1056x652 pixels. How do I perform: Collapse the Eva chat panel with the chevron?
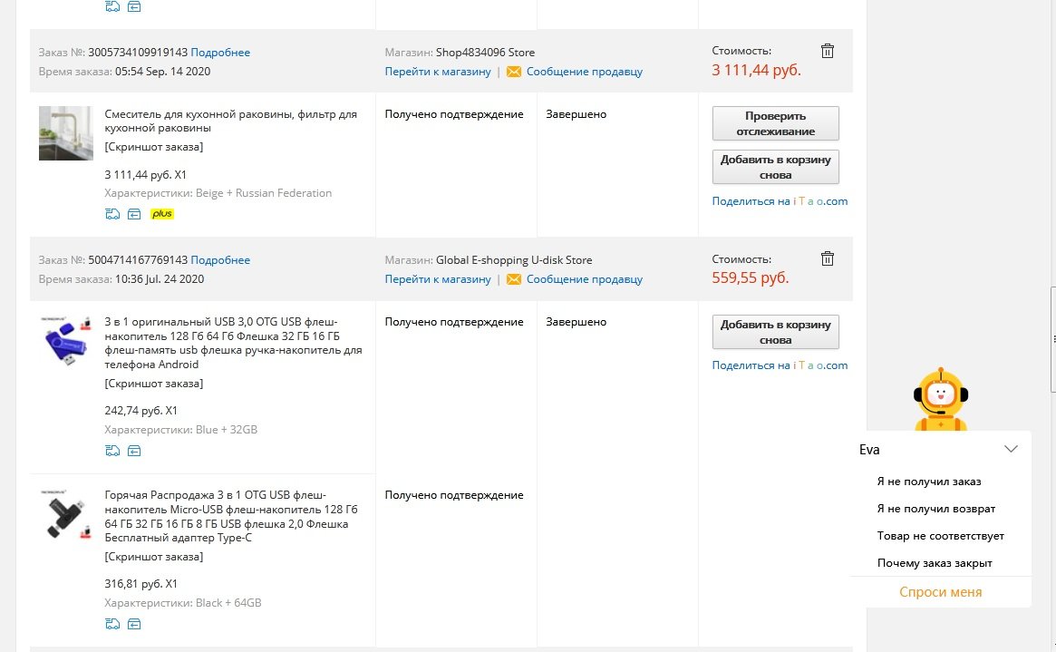[x=1011, y=449]
